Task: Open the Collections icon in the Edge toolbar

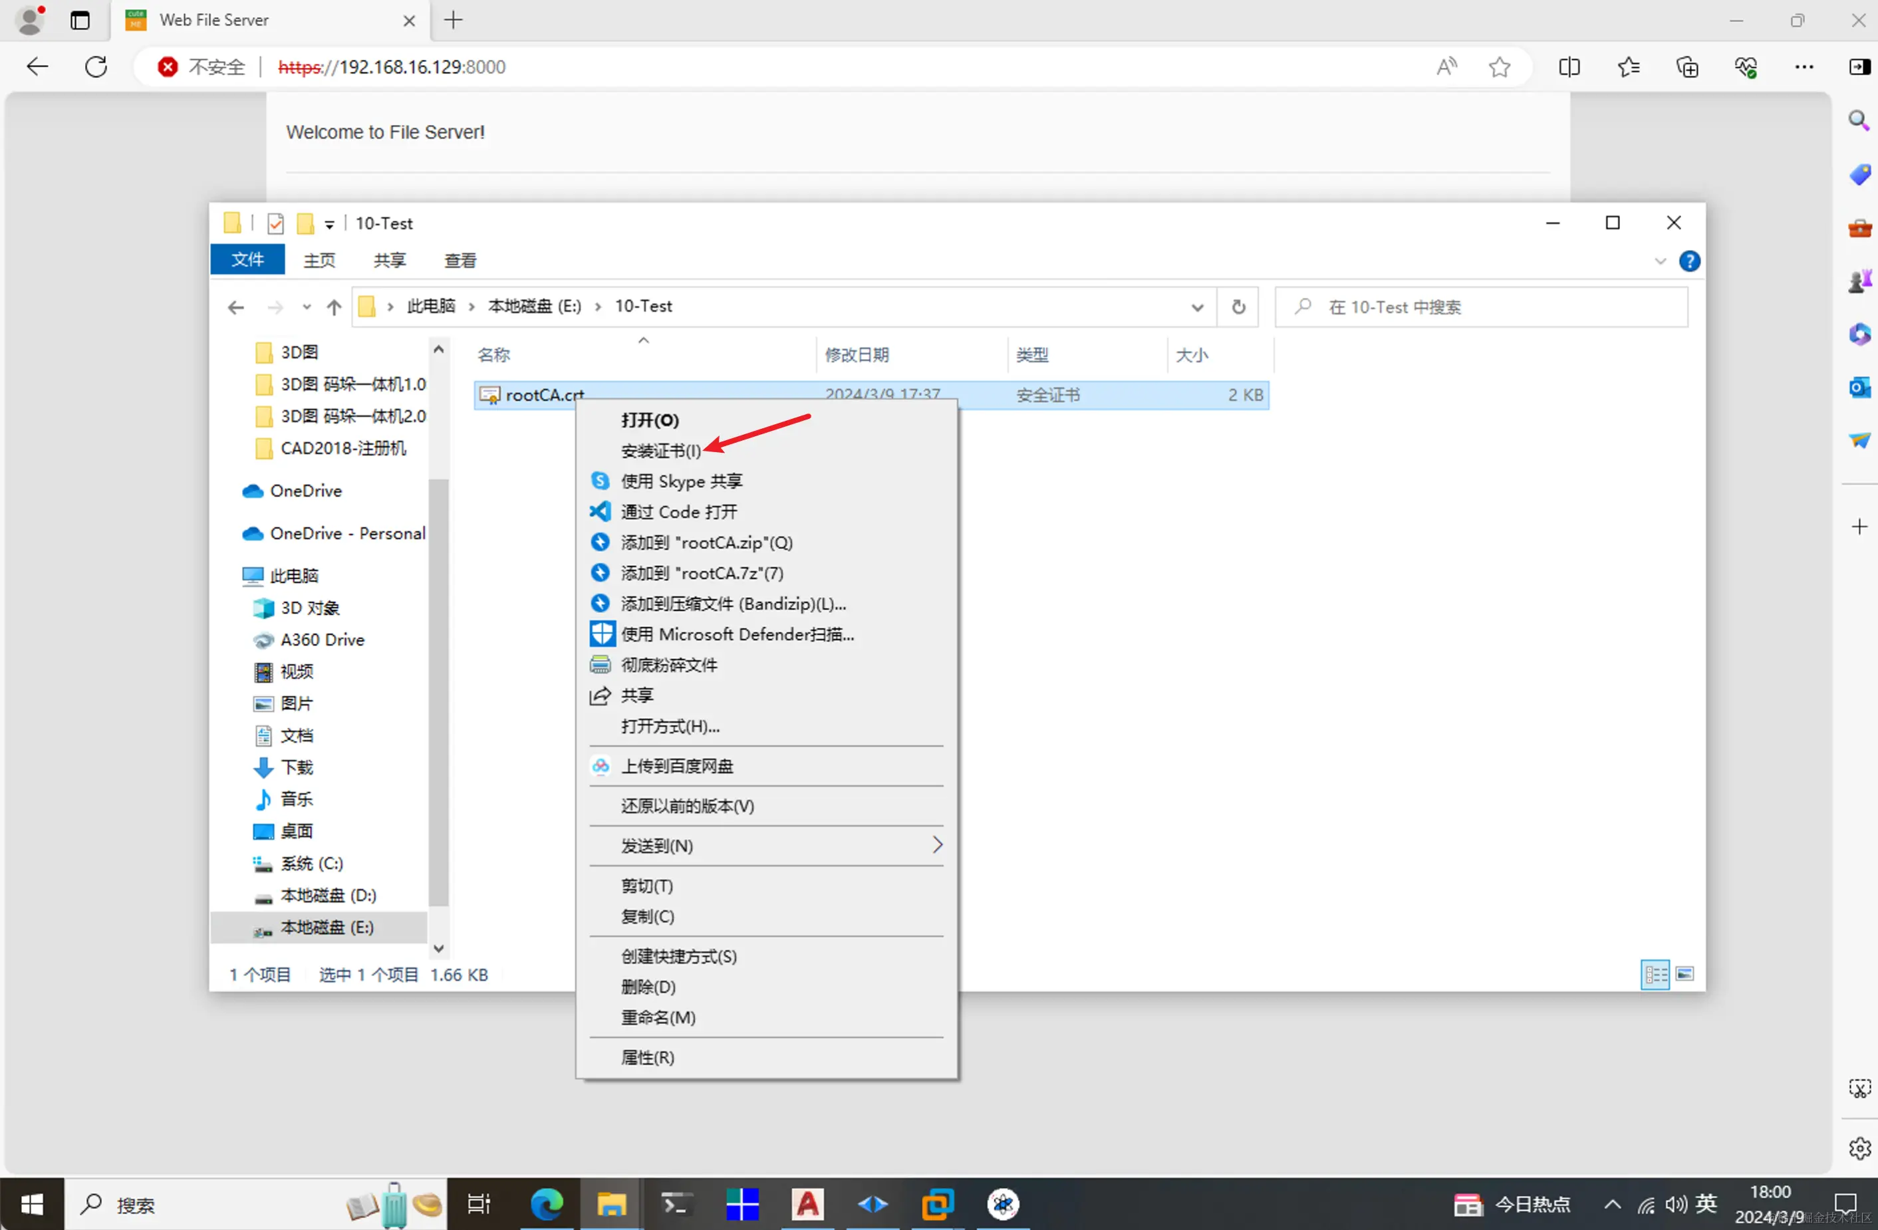Action: point(1687,67)
